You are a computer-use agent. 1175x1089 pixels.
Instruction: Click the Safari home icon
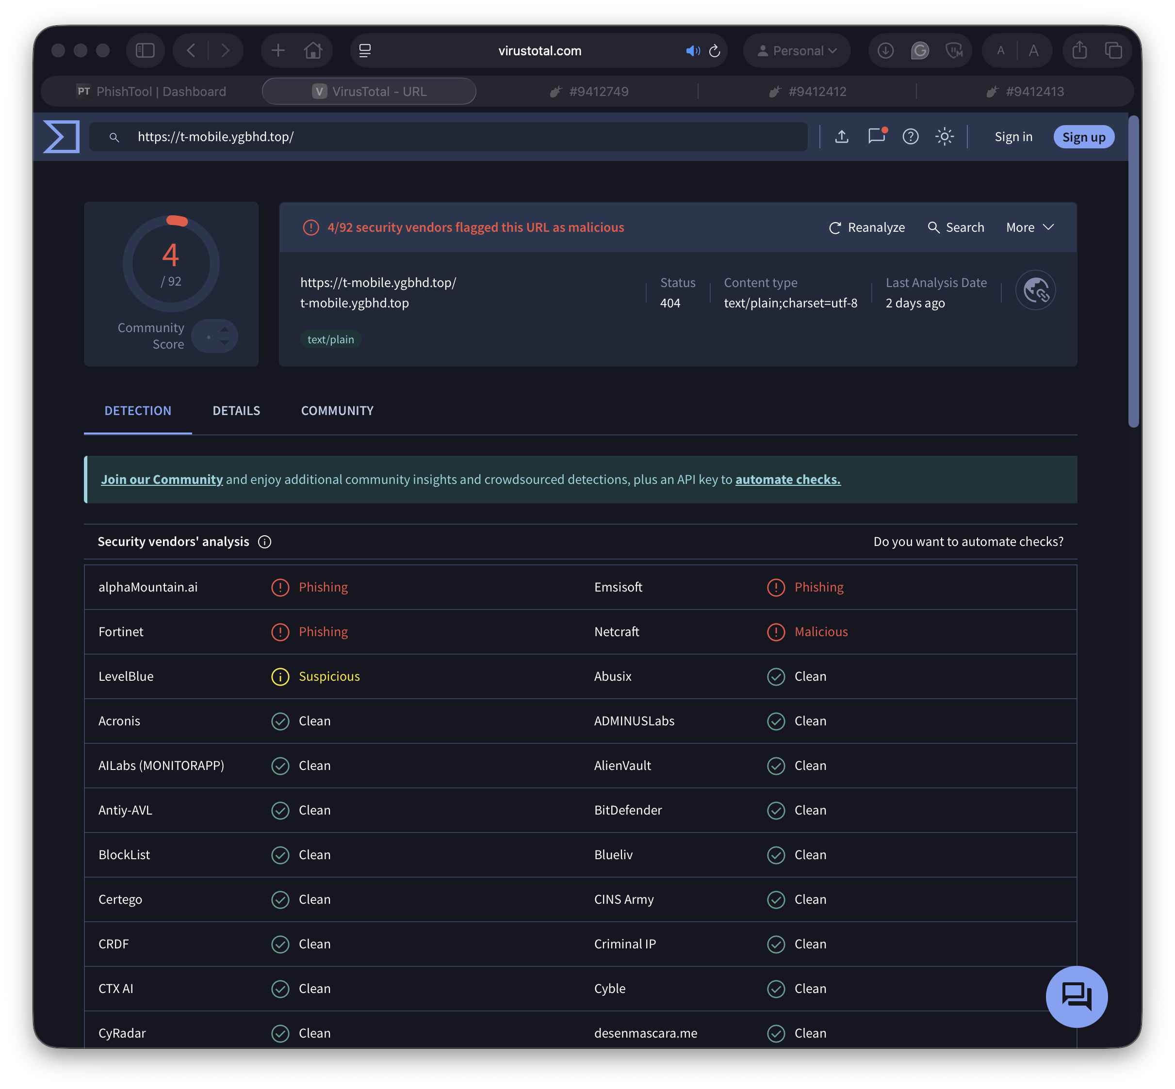tap(313, 51)
